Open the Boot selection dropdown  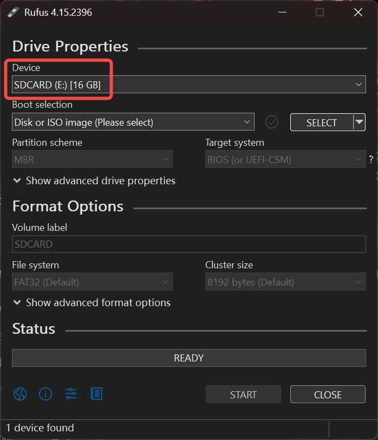pyautogui.click(x=133, y=122)
